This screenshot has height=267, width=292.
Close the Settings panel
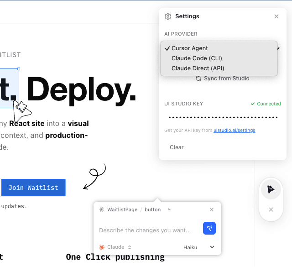coord(276,16)
